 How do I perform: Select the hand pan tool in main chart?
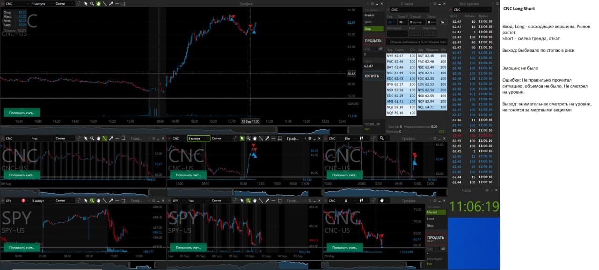98,3
